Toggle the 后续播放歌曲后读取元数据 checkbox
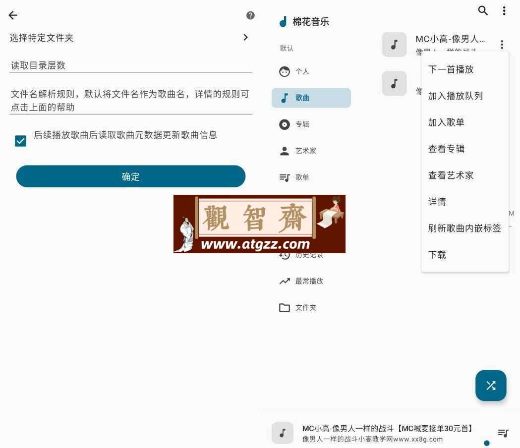This screenshot has height=448, width=520. (20, 141)
